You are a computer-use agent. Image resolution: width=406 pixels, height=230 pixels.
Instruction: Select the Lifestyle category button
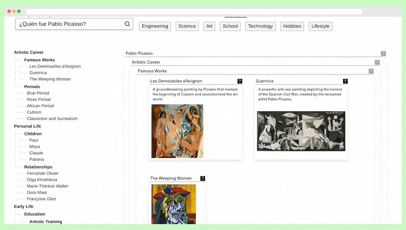pyautogui.click(x=320, y=26)
